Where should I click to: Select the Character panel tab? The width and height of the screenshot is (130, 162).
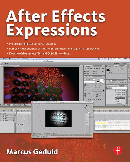pos(88,77)
